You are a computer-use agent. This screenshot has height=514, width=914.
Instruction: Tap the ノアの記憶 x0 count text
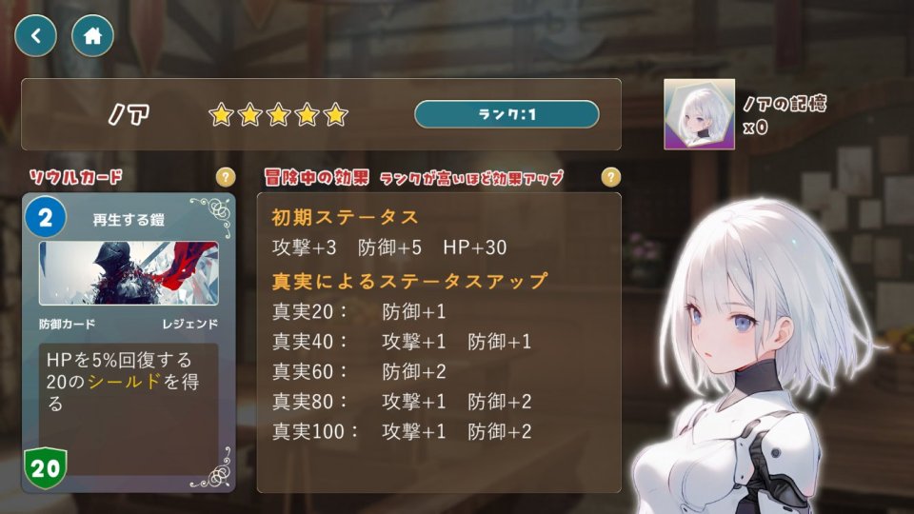click(x=755, y=128)
